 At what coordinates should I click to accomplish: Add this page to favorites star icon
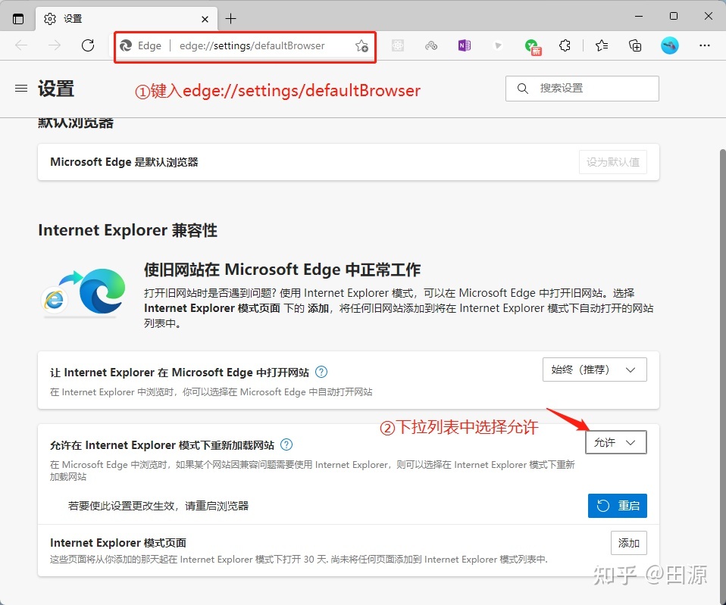point(361,45)
